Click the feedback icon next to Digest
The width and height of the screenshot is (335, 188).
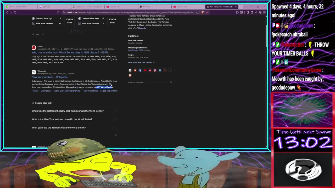click(x=43, y=34)
